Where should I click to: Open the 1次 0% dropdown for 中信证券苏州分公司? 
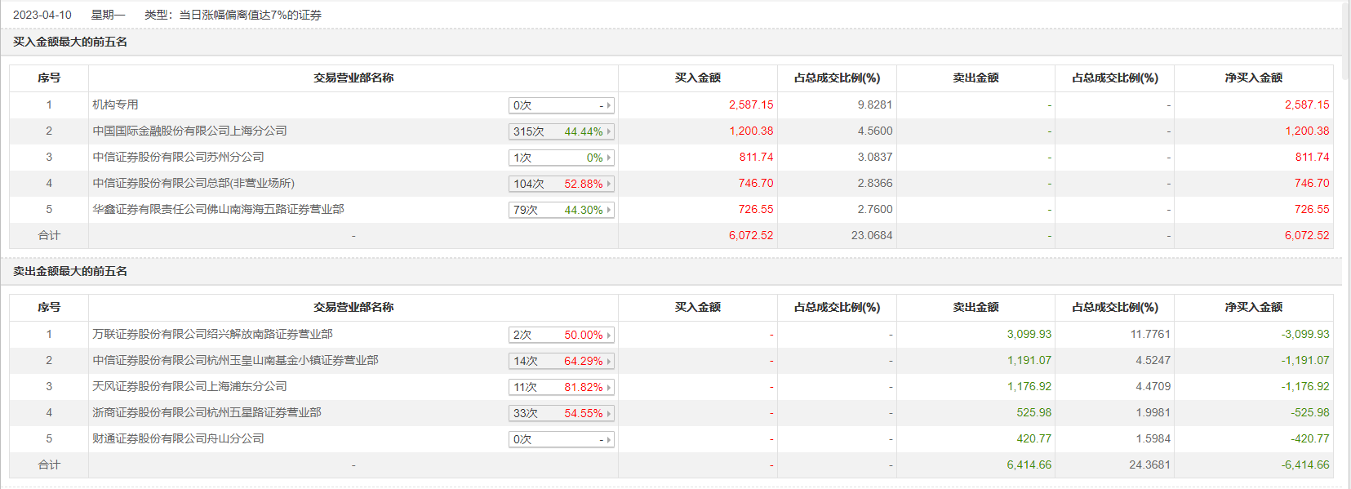(608, 158)
